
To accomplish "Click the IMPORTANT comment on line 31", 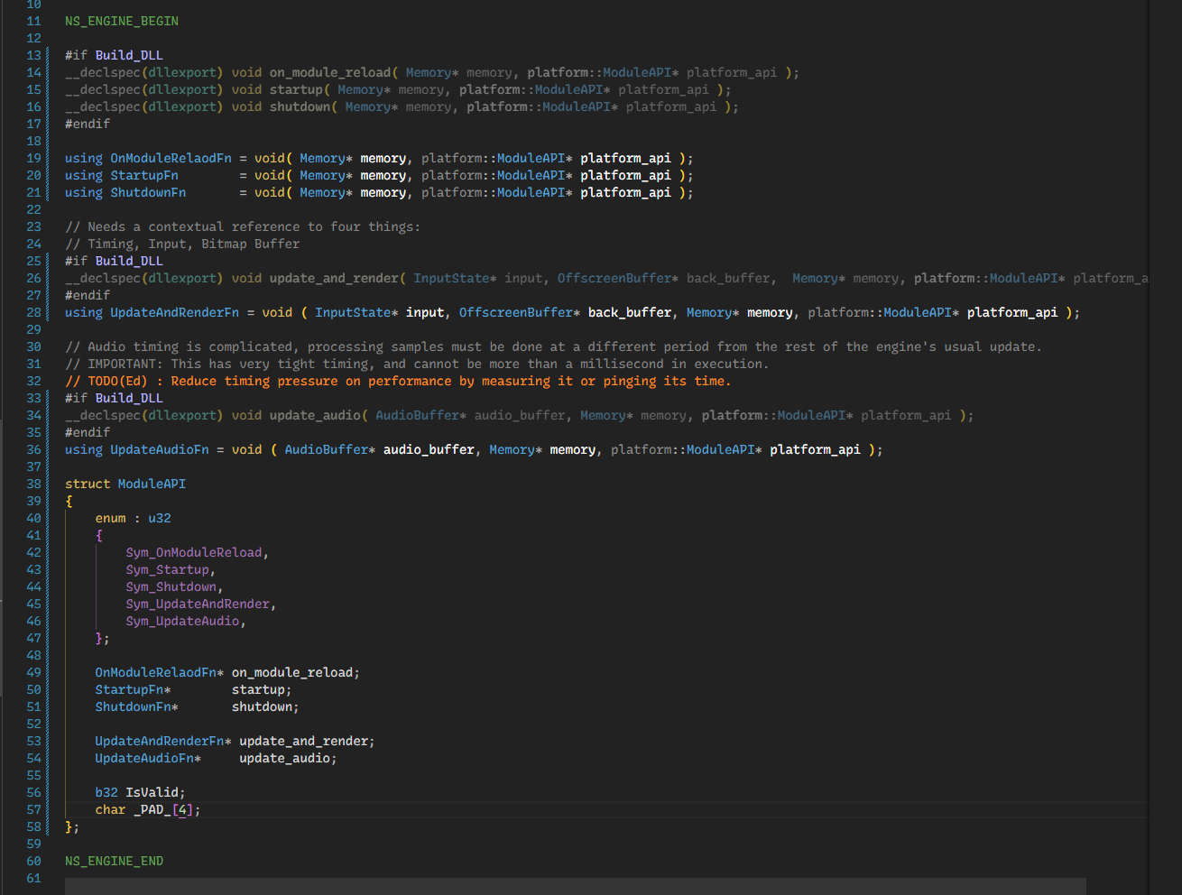I will click(x=417, y=364).
